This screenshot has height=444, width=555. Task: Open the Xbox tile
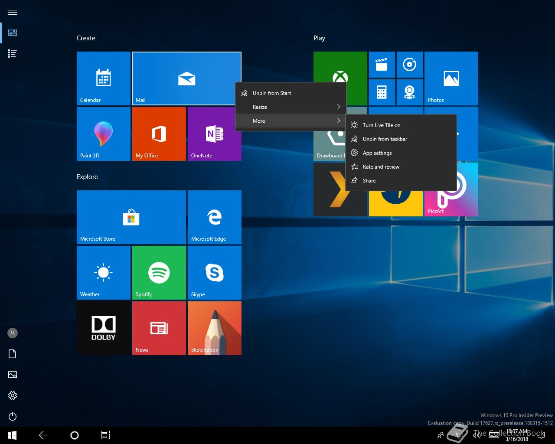(x=340, y=66)
